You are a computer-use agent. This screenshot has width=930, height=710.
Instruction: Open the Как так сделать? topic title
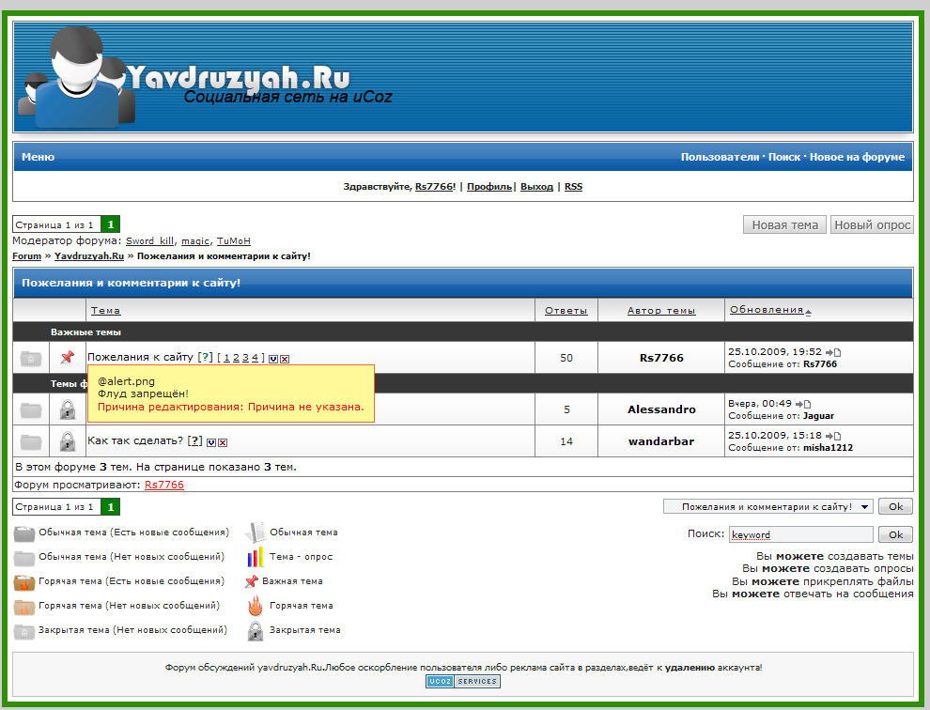pos(135,440)
